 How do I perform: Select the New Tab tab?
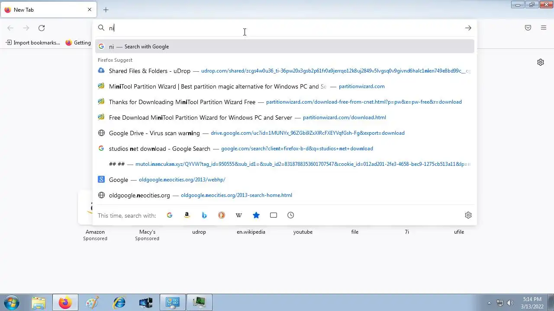point(48,10)
